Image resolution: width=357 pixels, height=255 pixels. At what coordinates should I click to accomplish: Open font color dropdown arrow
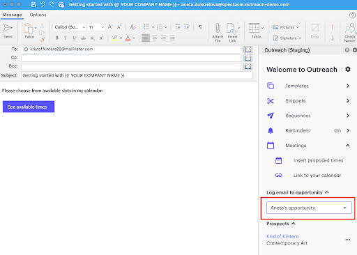[x=134, y=38]
